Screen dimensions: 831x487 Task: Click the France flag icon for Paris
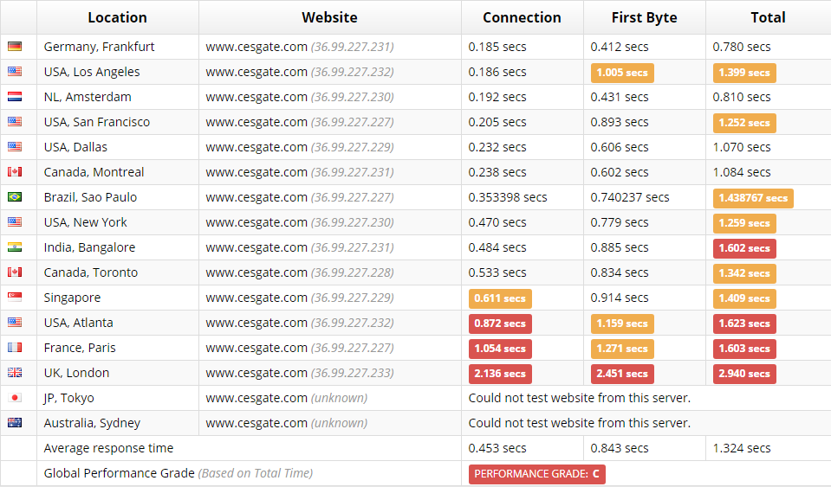(15, 348)
